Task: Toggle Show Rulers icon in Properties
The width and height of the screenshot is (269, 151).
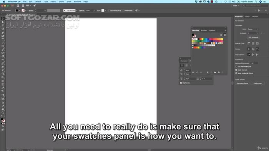Action: point(249,43)
